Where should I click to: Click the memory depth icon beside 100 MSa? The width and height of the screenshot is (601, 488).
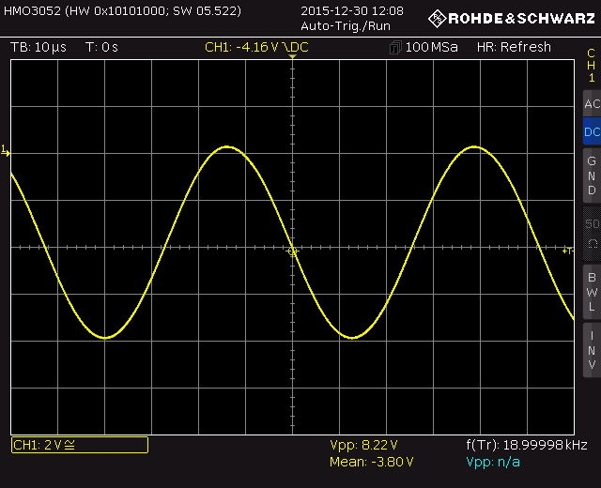[x=395, y=48]
